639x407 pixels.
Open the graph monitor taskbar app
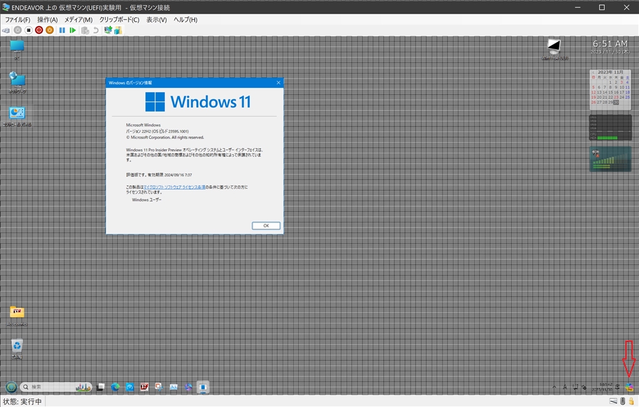coord(173,386)
